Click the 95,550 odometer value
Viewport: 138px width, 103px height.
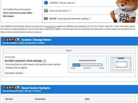point(53,19)
